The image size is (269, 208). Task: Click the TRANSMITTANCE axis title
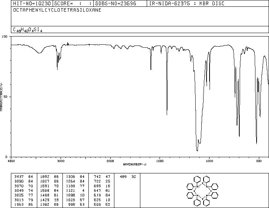pos(1,97)
